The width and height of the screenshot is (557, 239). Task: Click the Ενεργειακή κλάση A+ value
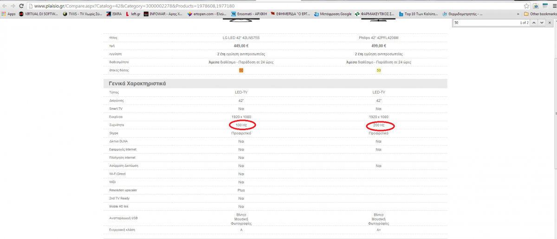[x=379, y=230]
